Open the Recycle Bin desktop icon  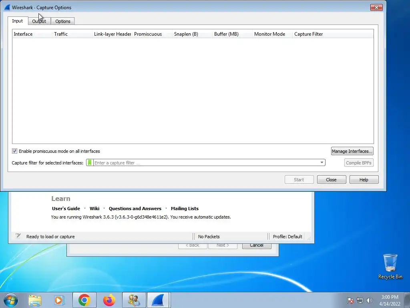(390, 267)
